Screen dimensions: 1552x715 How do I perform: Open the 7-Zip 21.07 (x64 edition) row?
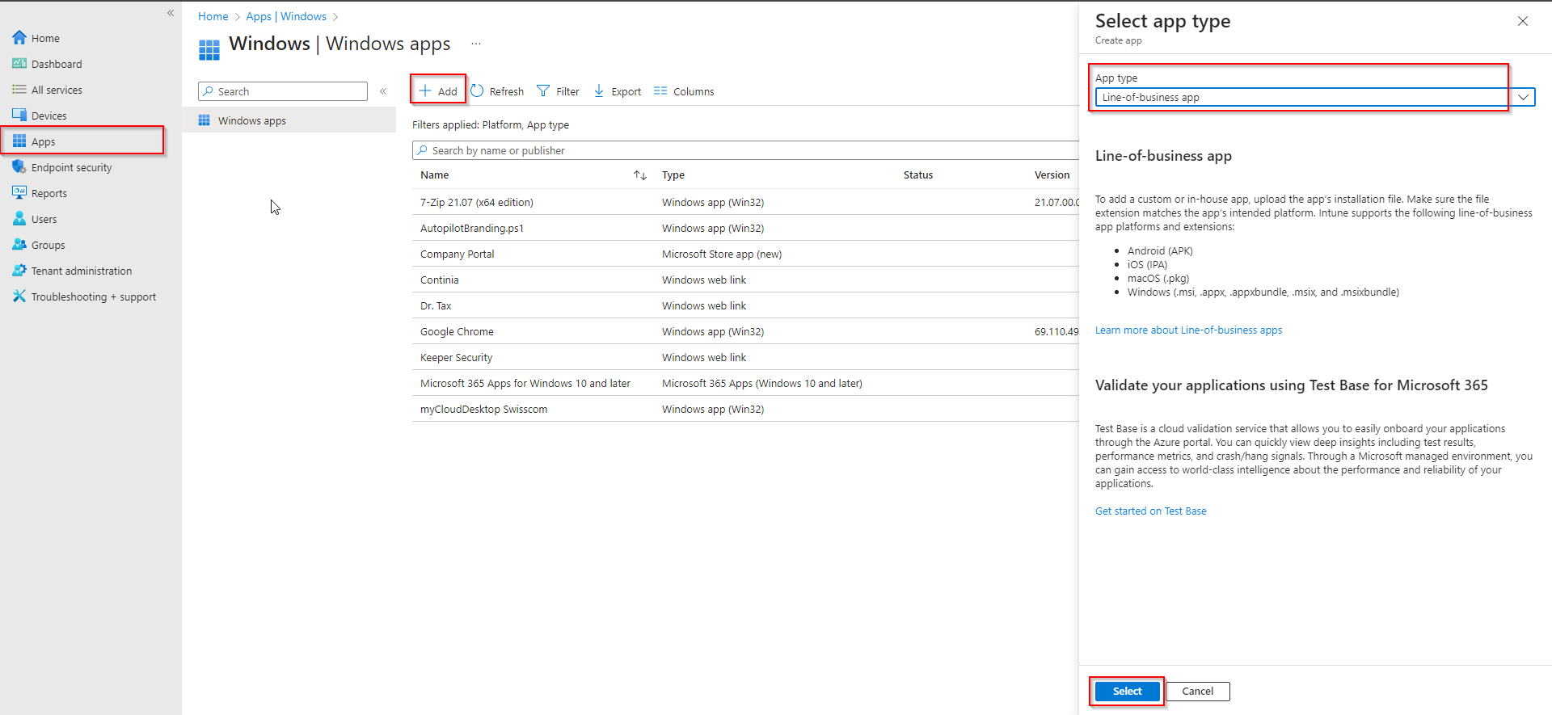(x=745, y=202)
